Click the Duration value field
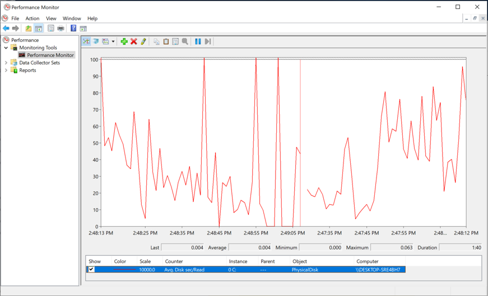Screen dimensions: 488x296 point(461,247)
